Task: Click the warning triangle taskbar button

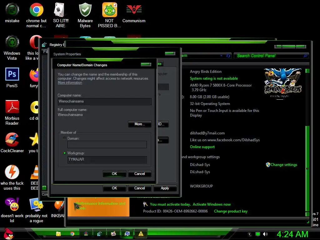Action: (141, 234)
